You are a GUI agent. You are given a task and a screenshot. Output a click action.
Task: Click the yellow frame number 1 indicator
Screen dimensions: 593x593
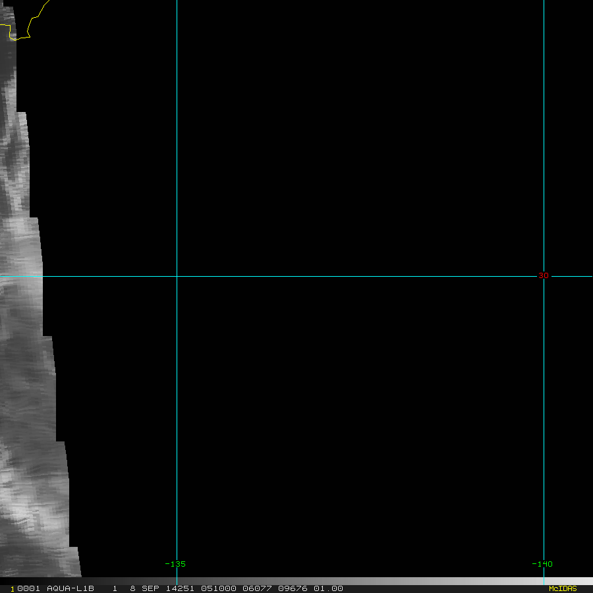tap(13, 589)
